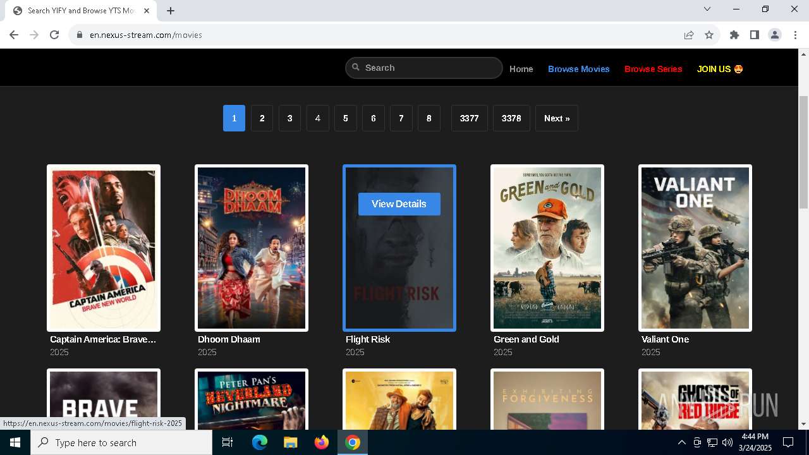
Task: Close the Search YIFY browser tab
Action: point(147,11)
